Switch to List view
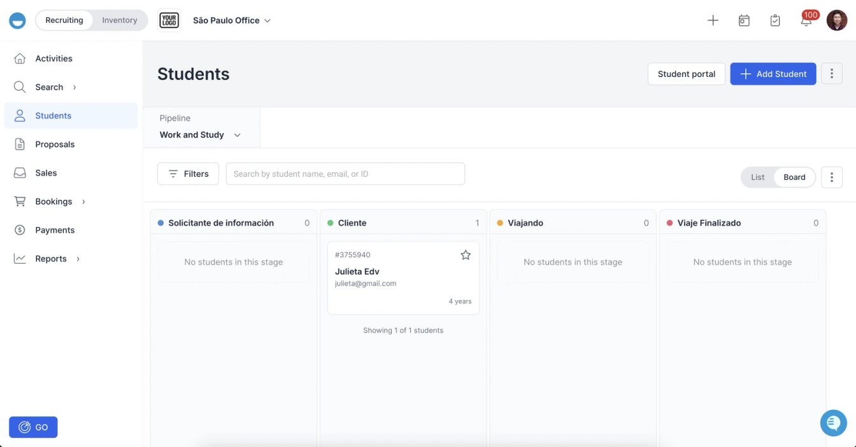 tap(758, 177)
